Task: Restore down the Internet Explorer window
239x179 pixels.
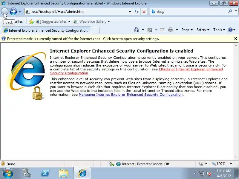Action: (223, 3)
